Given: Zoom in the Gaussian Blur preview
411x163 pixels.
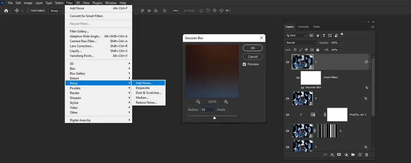Looking at the screenshot, I should [226, 102].
